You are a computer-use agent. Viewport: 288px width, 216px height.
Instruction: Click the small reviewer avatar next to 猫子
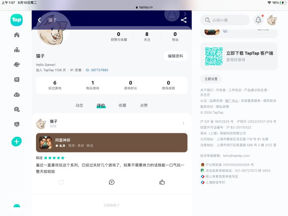(41, 124)
